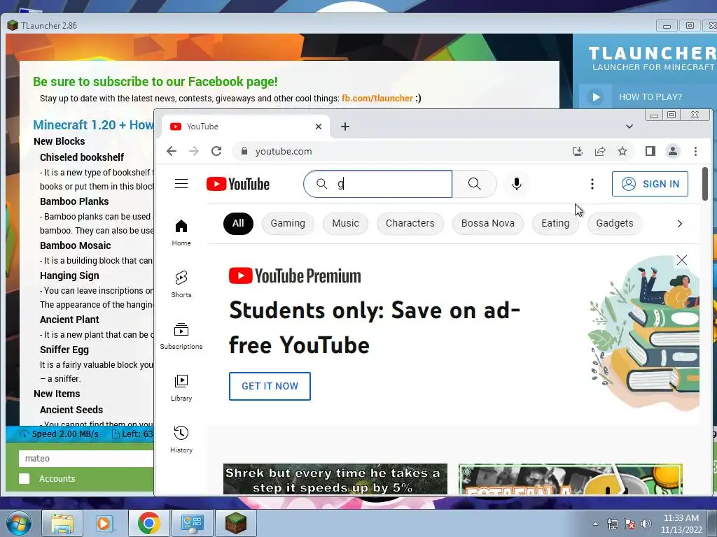
Task: Click 'Sniffer Egg' heading in TLauncher
Action: (64, 350)
